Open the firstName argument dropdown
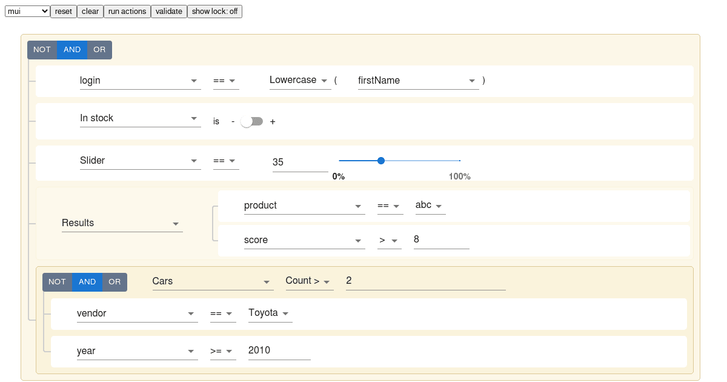This screenshot has width=727, height=382. coord(418,80)
